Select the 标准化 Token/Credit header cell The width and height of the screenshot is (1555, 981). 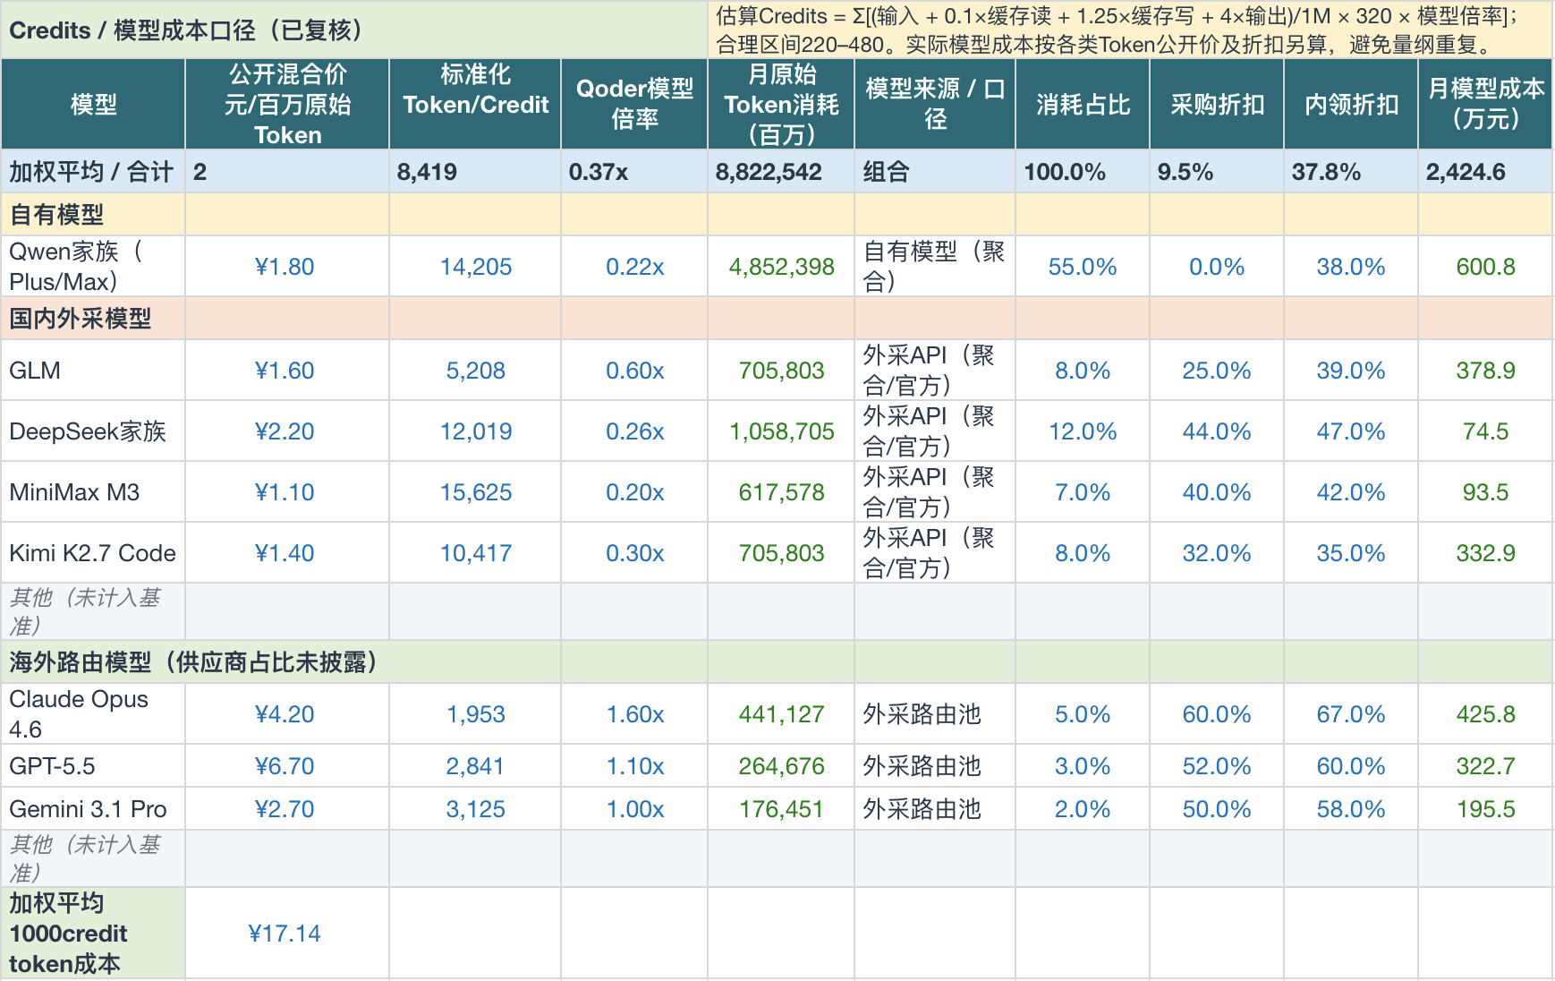click(x=475, y=105)
